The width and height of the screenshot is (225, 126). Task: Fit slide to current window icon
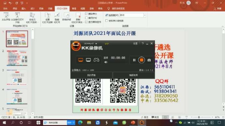tap(223, 117)
